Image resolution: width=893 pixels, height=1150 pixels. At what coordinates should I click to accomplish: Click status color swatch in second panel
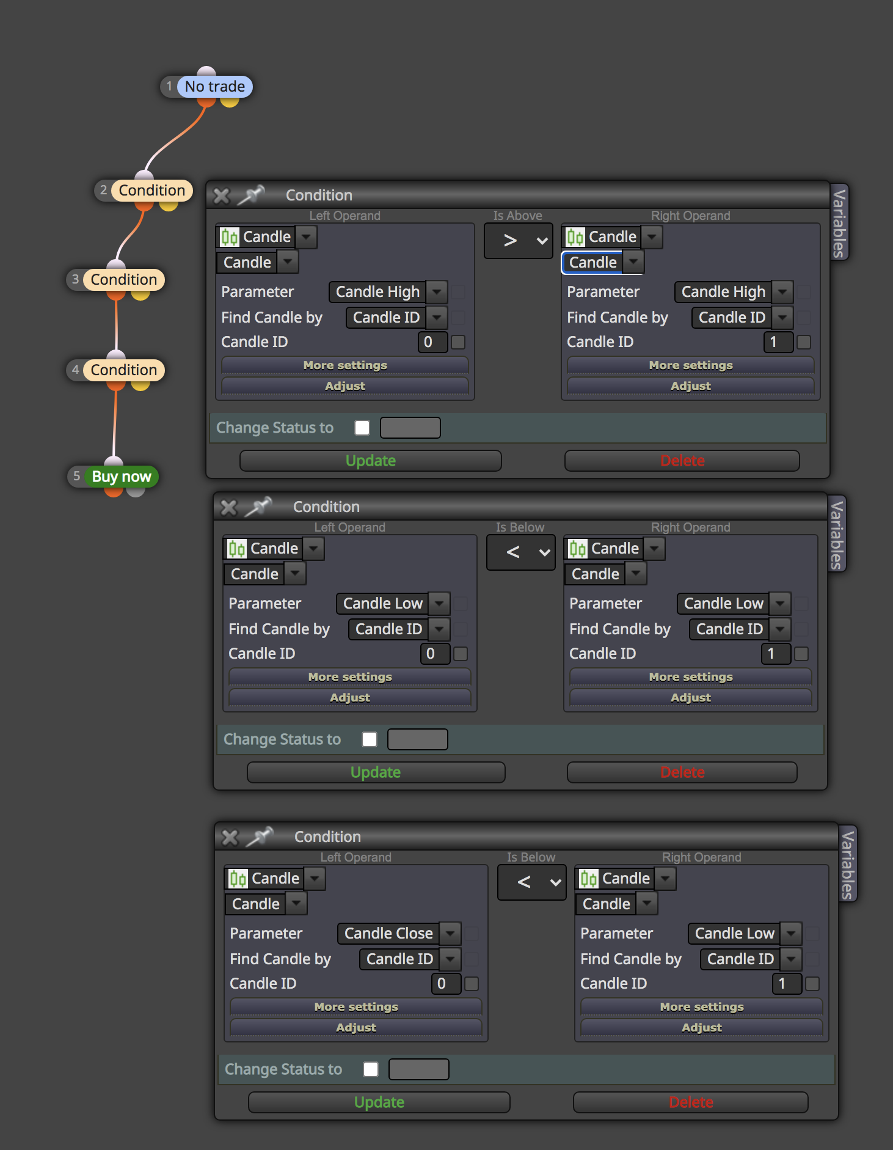pyautogui.click(x=418, y=739)
